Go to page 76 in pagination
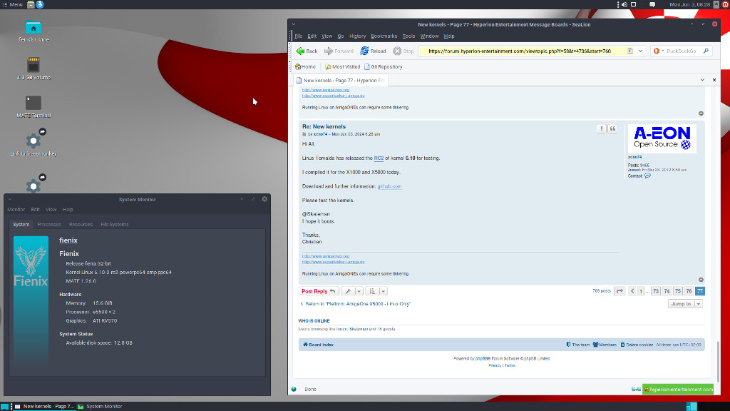The height and width of the screenshot is (411, 730). [689, 291]
